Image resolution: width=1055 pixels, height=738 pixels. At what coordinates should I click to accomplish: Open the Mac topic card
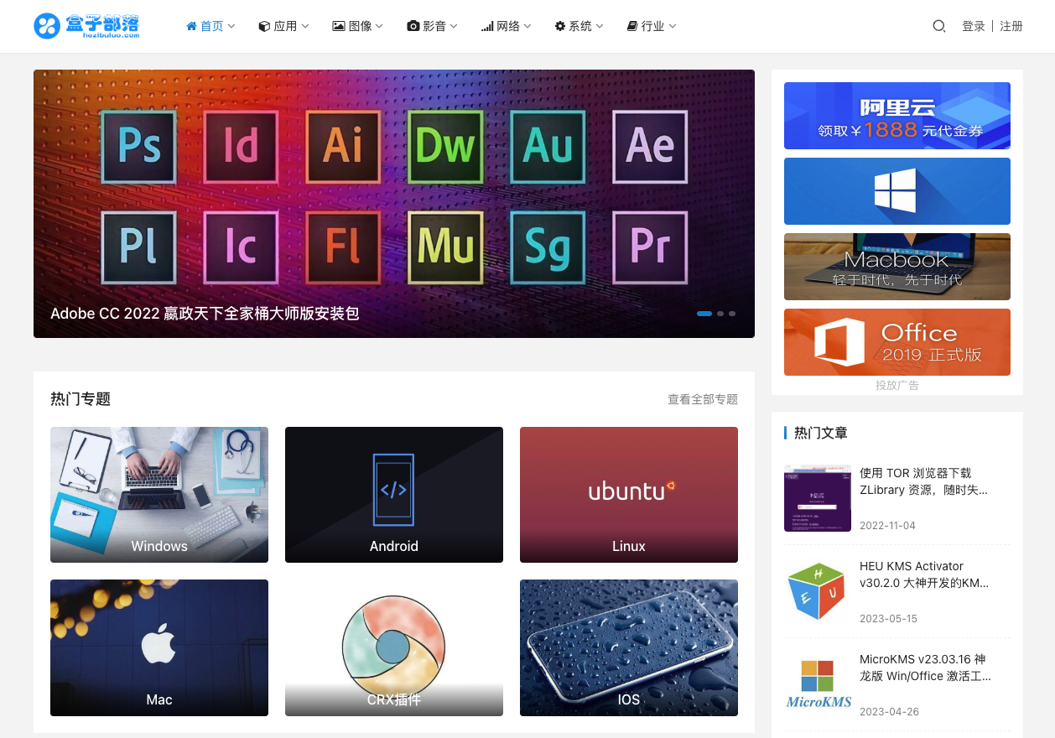point(159,647)
